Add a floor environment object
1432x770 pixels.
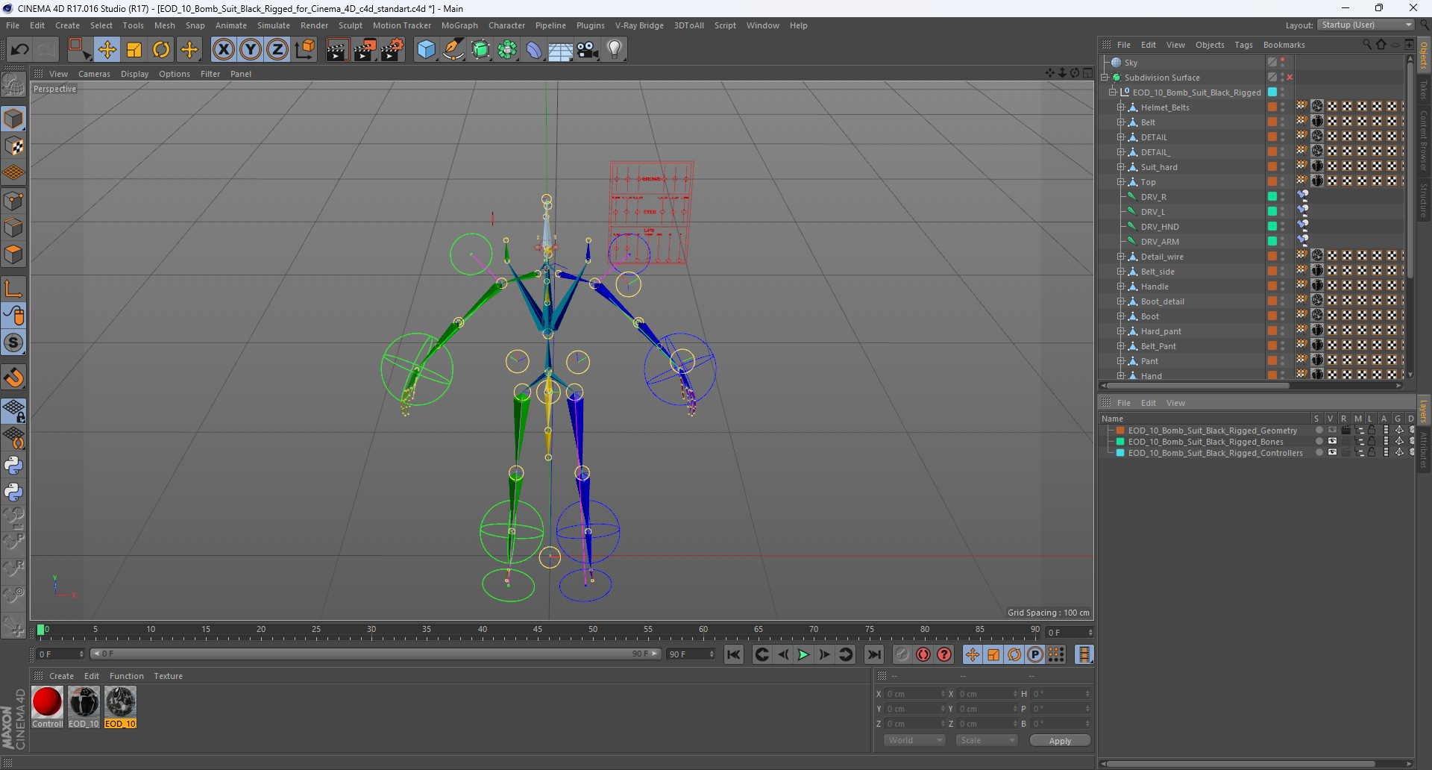561,50
